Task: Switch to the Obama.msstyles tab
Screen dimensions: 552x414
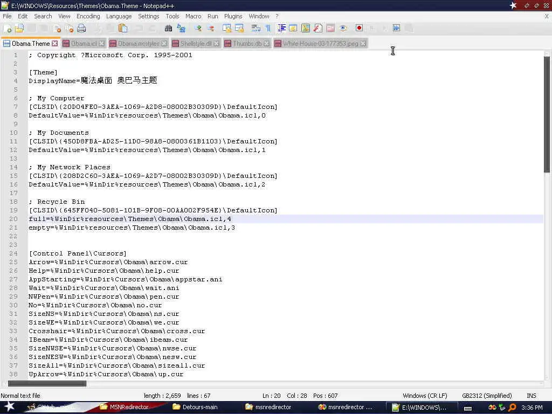Action: click(x=139, y=43)
